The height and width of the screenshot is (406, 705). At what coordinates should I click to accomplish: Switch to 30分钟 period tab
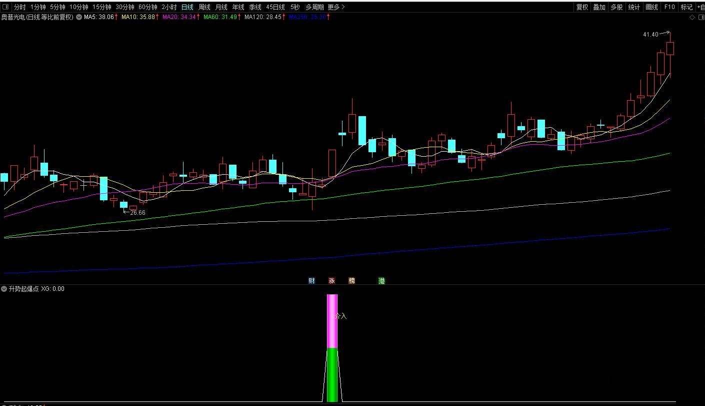click(124, 7)
